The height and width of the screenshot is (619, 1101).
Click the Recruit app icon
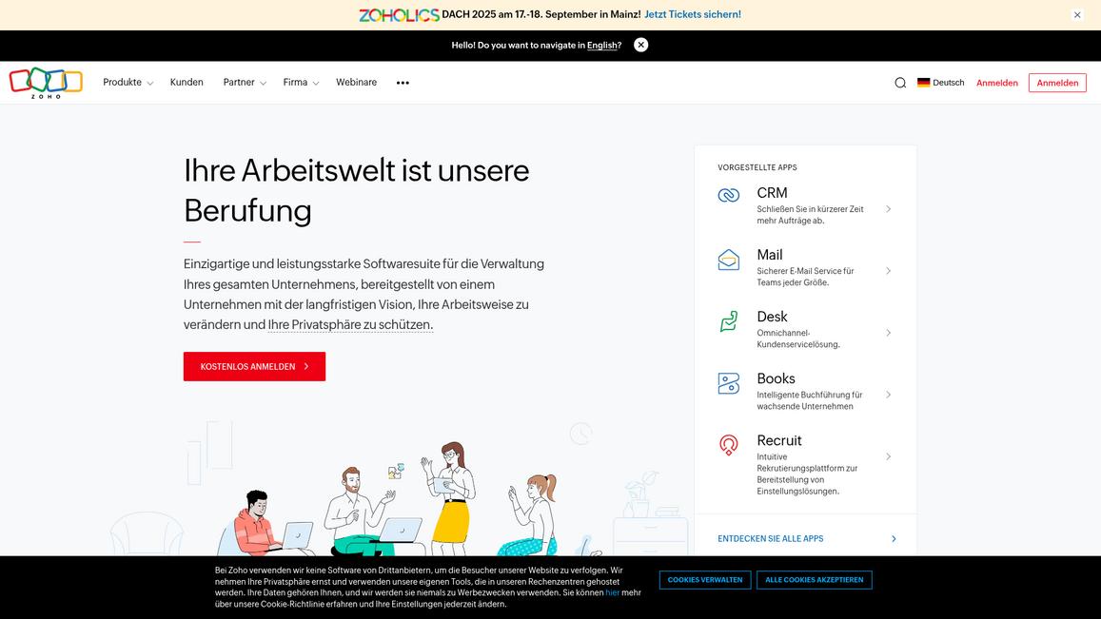pyautogui.click(x=728, y=445)
